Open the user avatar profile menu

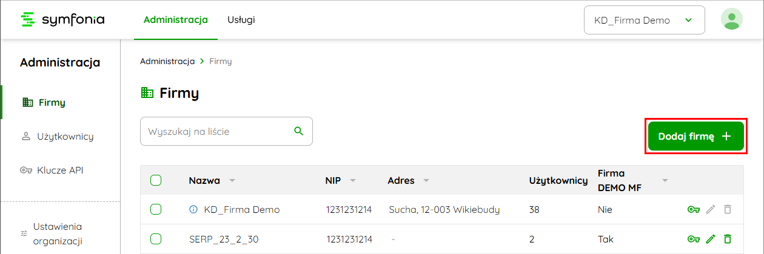732,19
